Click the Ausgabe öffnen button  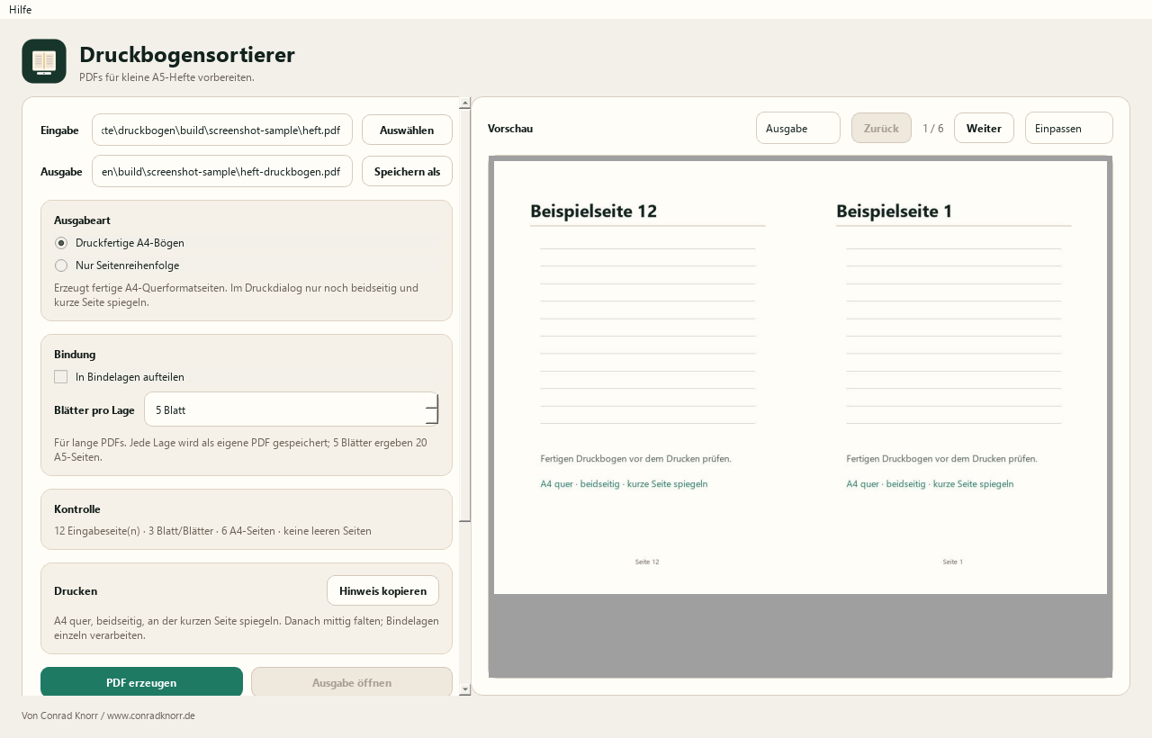(352, 682)
